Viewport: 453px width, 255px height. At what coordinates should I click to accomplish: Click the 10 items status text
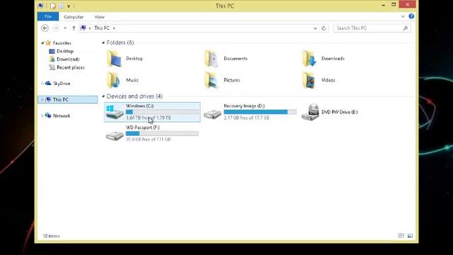(51, 236)
